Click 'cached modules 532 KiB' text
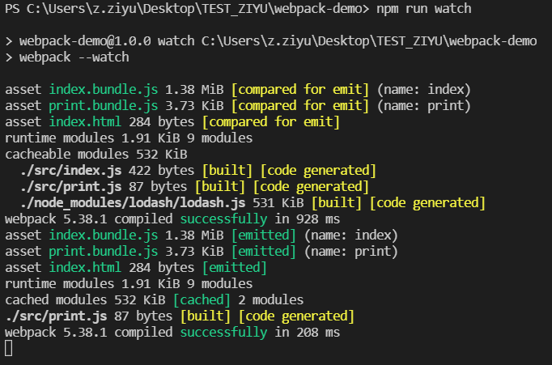The width and height of the screenshot is (552, 365). (x=85, y=300)
